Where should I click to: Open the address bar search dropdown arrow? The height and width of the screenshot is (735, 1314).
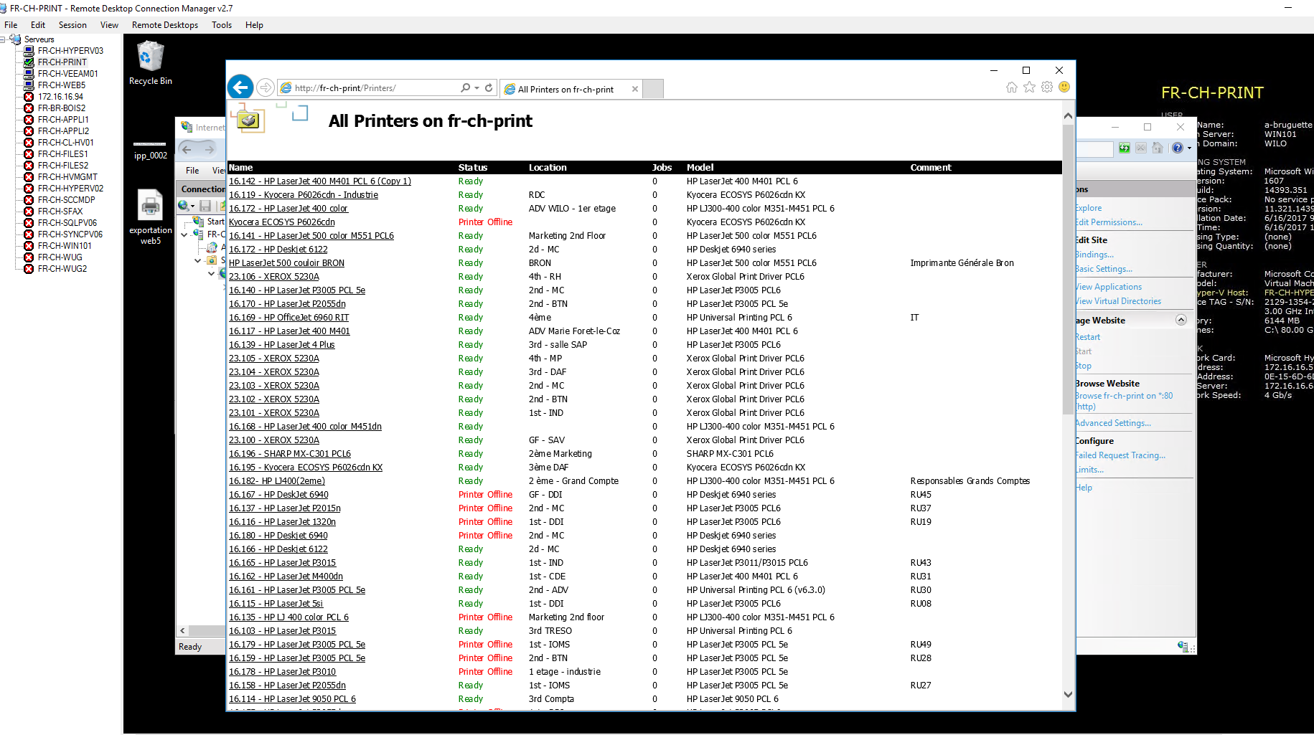[x=477, y=88]
